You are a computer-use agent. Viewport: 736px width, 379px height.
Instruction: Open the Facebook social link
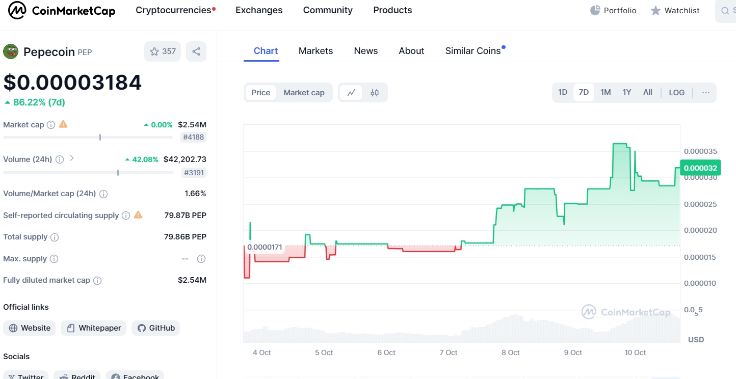(135, 375)
